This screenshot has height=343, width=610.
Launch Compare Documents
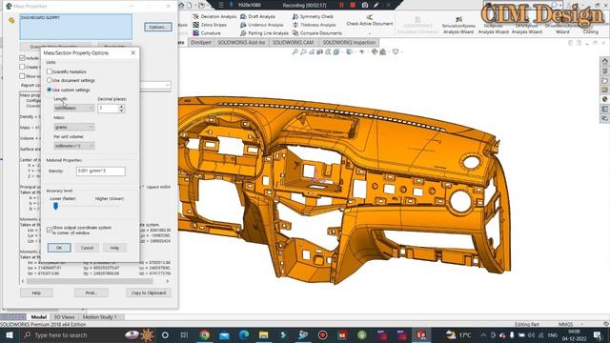[317, 33]
